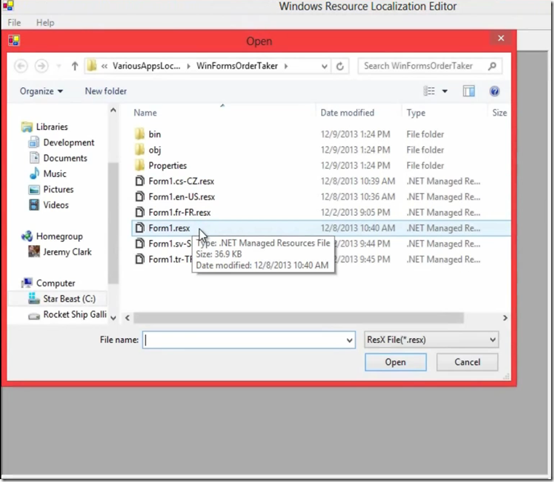Expand the arrow after WinFormsOrderTaker breadcrumb

(286, 66)
